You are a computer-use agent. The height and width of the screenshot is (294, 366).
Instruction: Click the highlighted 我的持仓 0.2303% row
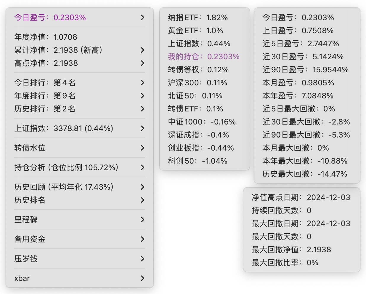pos(204,57)
